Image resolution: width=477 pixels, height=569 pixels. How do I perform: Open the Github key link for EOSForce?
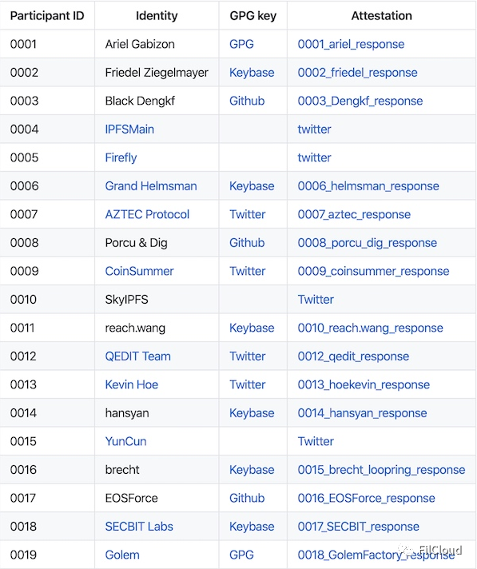click(x=247, y=498)
